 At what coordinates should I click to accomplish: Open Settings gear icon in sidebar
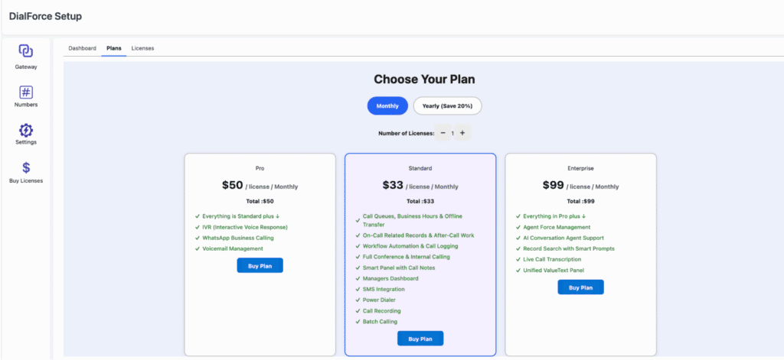(x=26, y=130)
